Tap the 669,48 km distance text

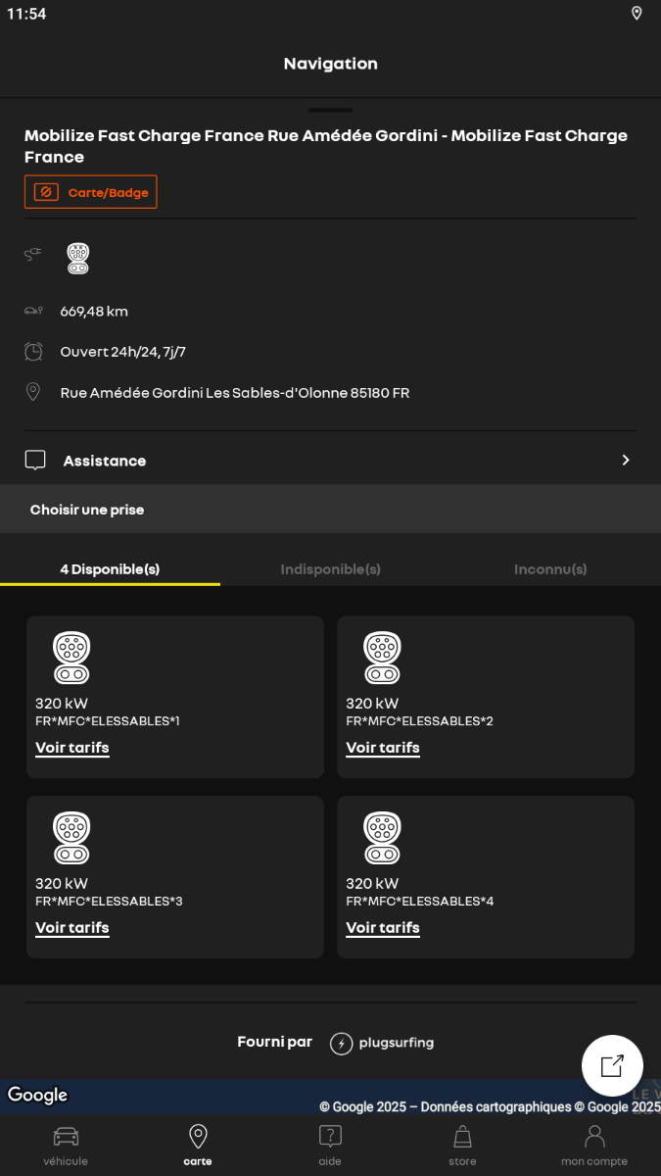(94, 312)
